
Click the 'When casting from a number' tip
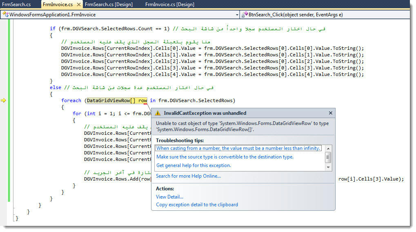coord(238,148)
